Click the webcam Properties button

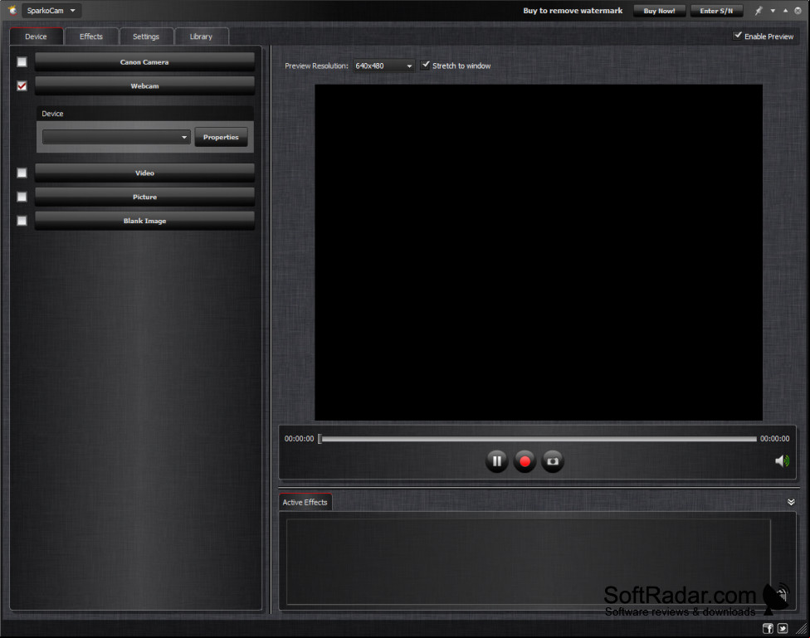(221, 137)
